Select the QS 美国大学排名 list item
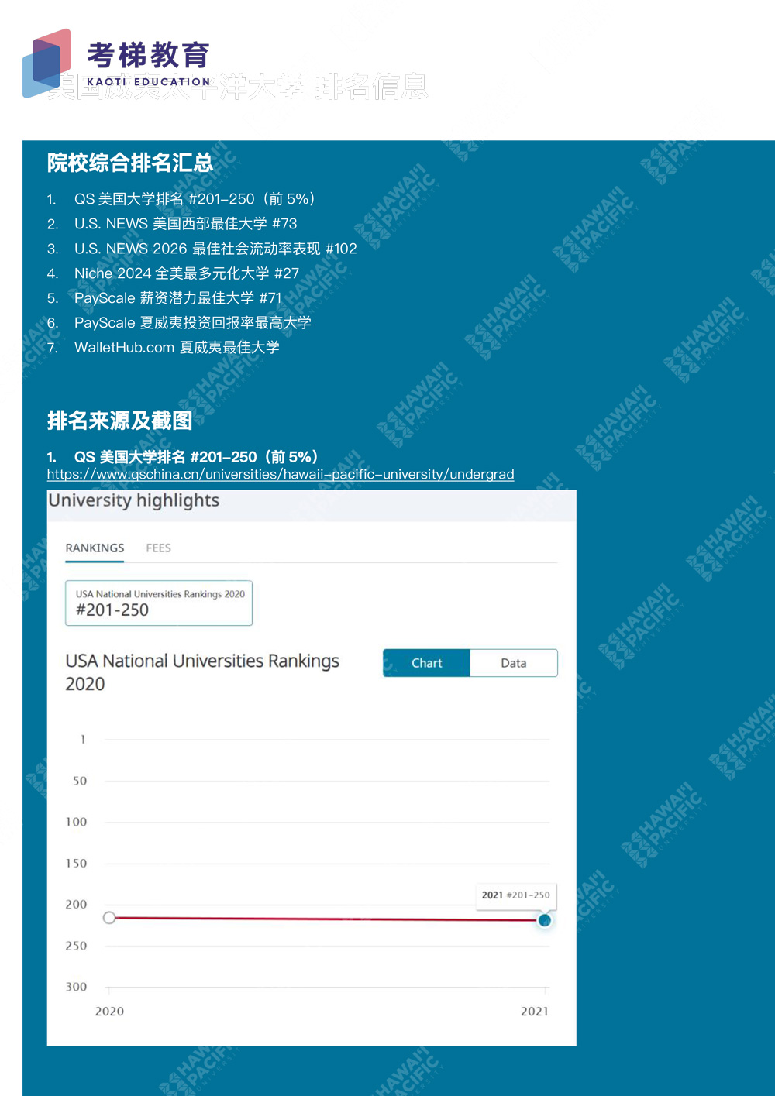 coord(194,199)
